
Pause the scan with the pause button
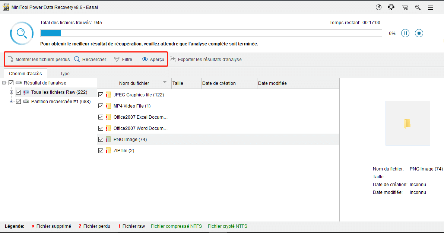[x=405, y=33]
